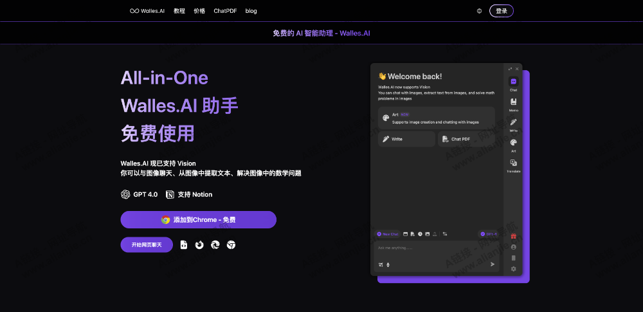Select the Chat sidebar icon
The height and width of the screenshot is (312, 643).
tap(513, 82)
